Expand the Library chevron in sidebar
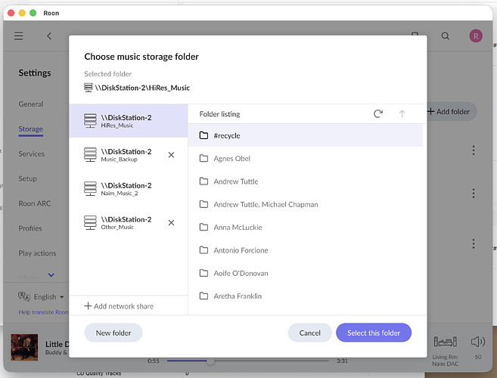497x378 pixels. [x=51, y=275]
